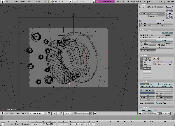Collapse the Mirror Transp panel triangle
Image resolution: width=175 pixels, height=126 pixels.
click(140, 30)
